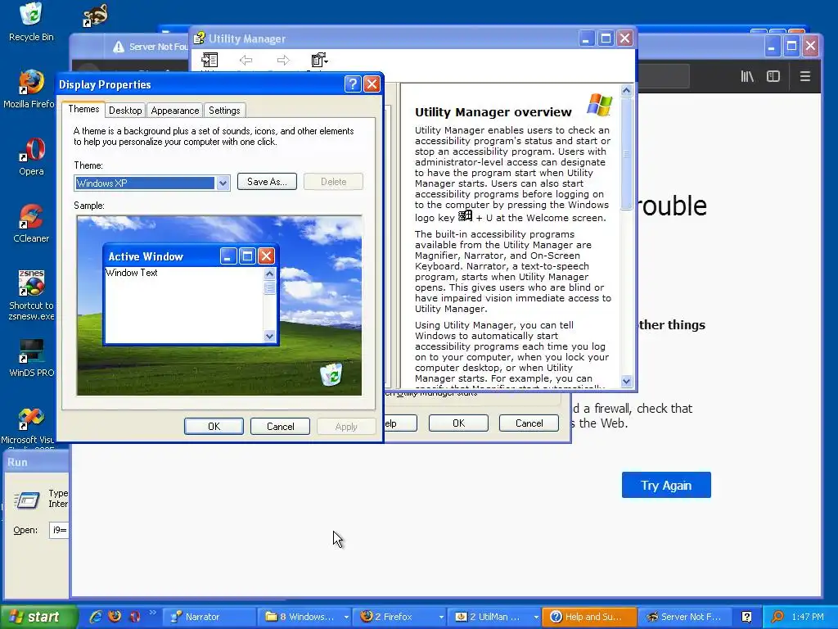Screen dimensions: 838x629
Task: Select the WinDS PRO desktop icon
Action: coord(31,358)
